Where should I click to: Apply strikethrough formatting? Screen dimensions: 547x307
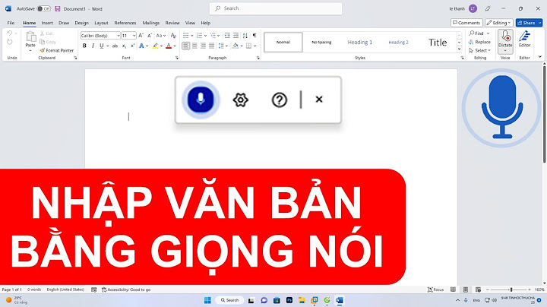(115, 46)
